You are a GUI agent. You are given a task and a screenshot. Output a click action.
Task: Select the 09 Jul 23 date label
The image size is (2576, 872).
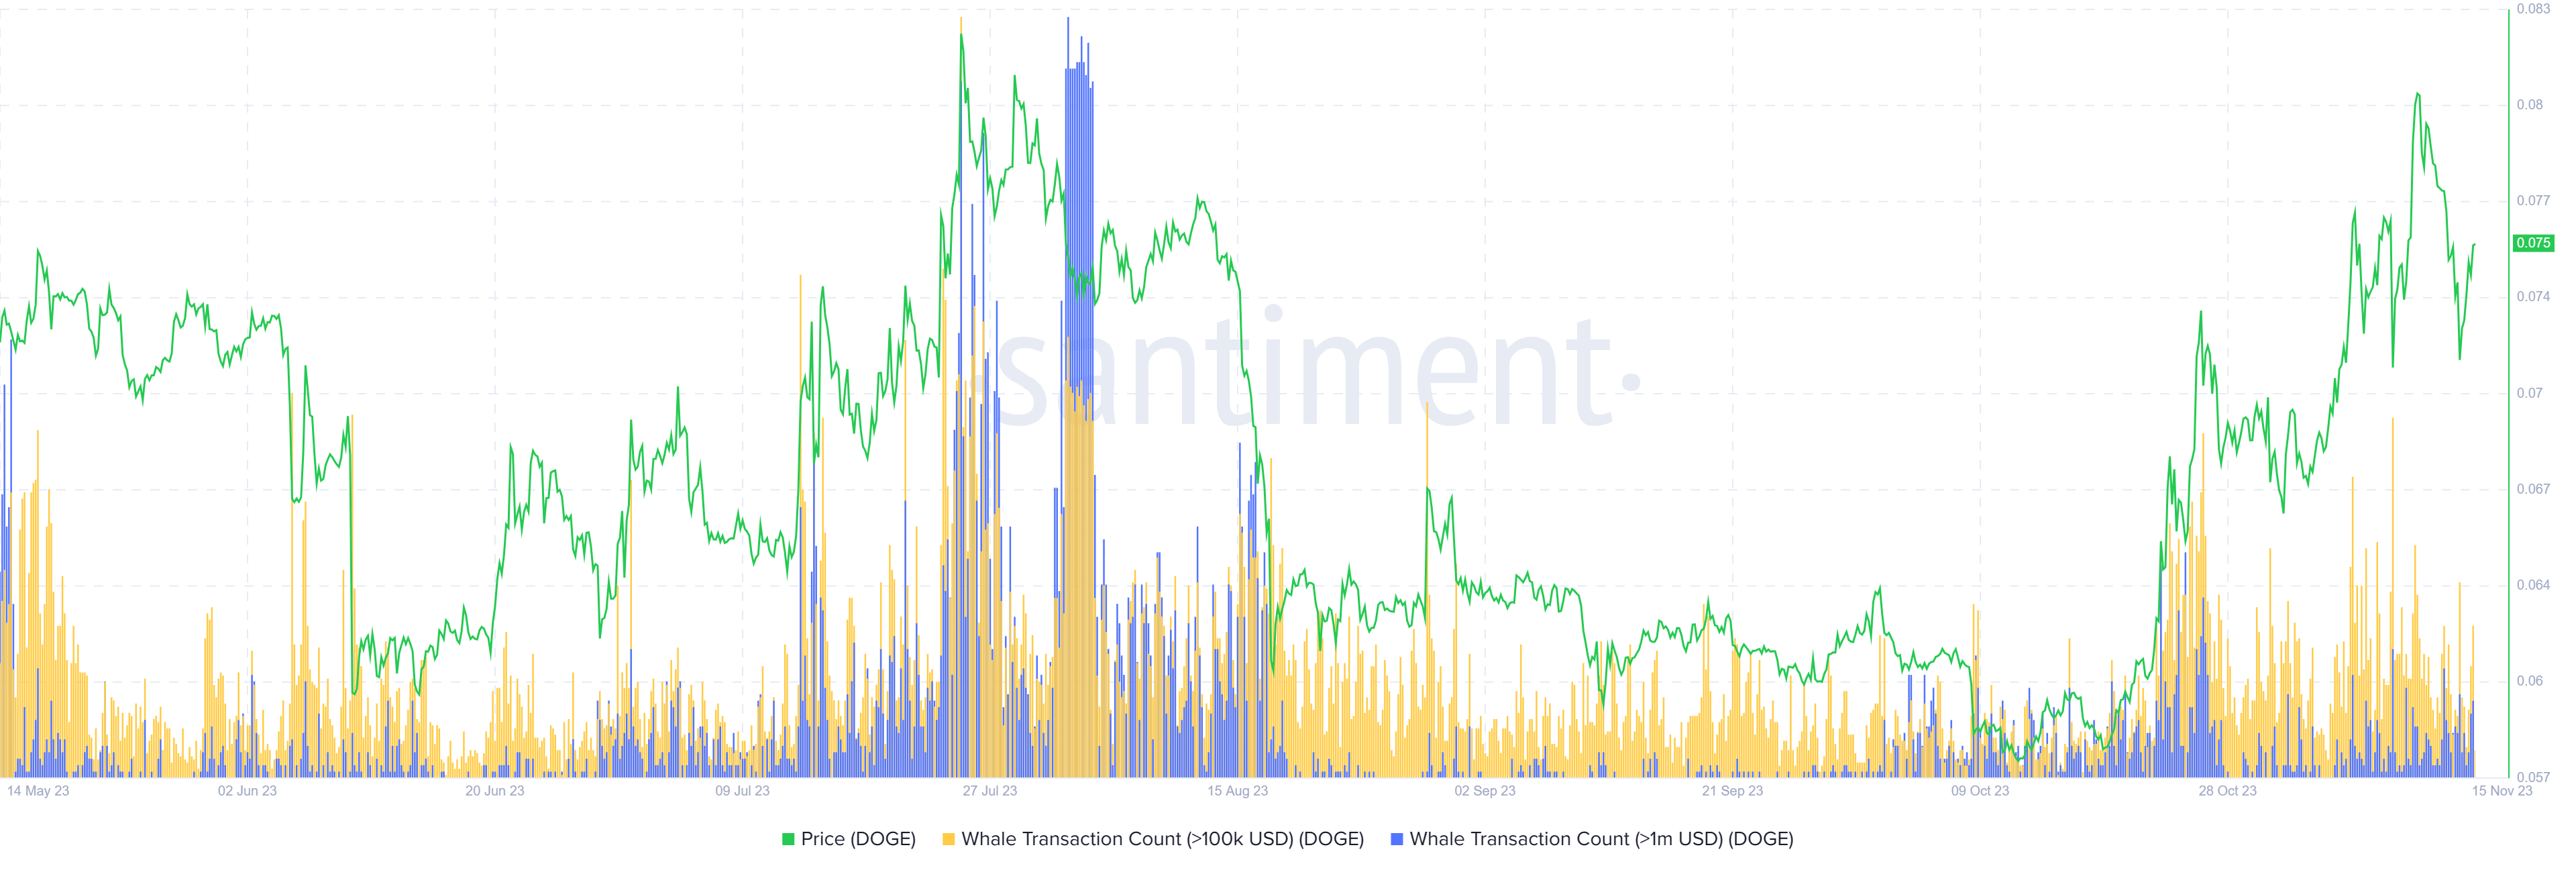point(742,791)
